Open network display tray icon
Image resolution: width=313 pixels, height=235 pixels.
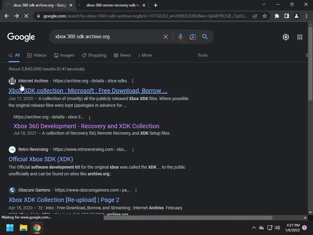point(270,228)
